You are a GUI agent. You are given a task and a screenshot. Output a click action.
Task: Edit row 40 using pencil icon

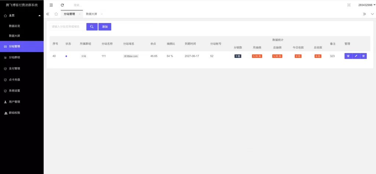[356, 56]
